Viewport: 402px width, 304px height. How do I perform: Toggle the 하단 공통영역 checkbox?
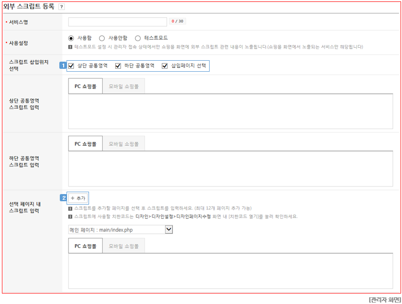pyautogui.click(x=118, y=66)
